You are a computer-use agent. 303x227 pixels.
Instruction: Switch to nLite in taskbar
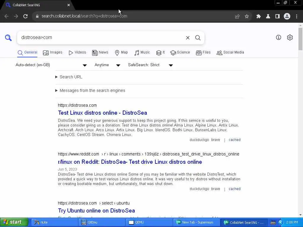click(x=54, y=222)
